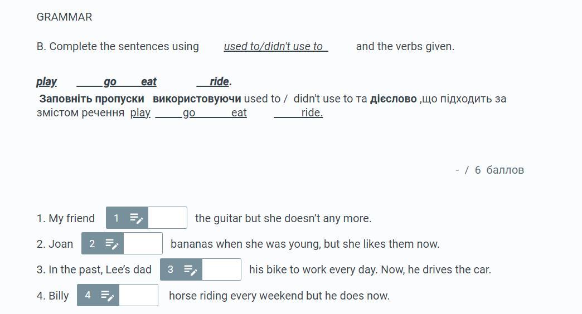Click the bold italic word "eat"
This screenshot has width=582, height=314.
149,81
